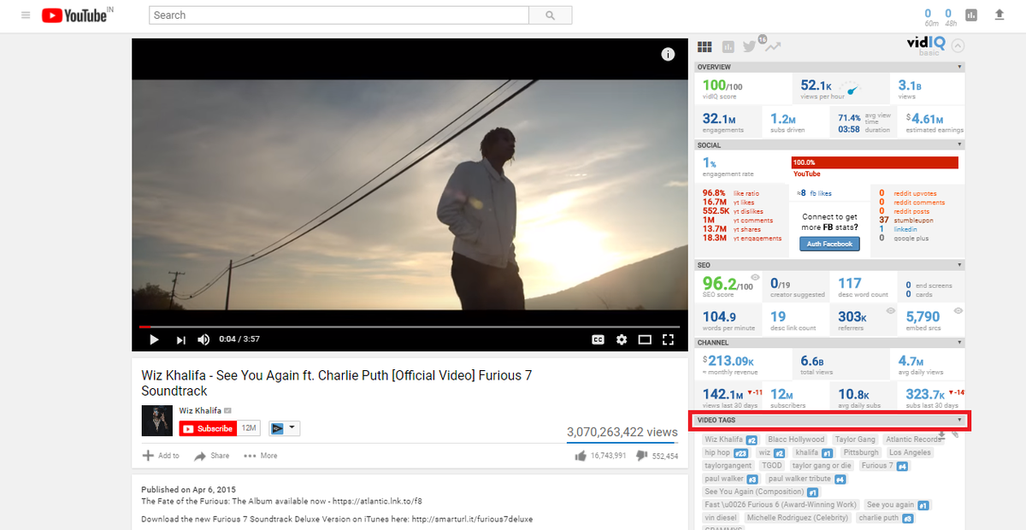Screen dimensions: 1026x530
Task: Select the Taylor Gang tag
Action: [855, 439]
